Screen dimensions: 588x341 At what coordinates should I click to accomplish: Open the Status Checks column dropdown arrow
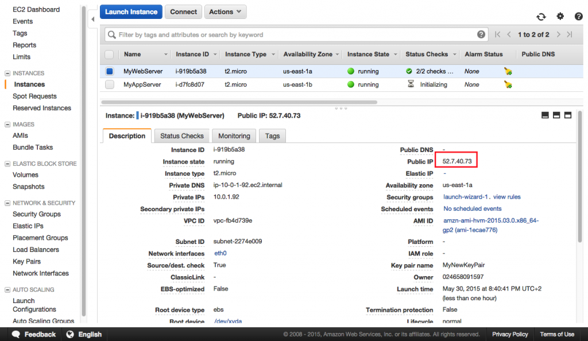455,55
